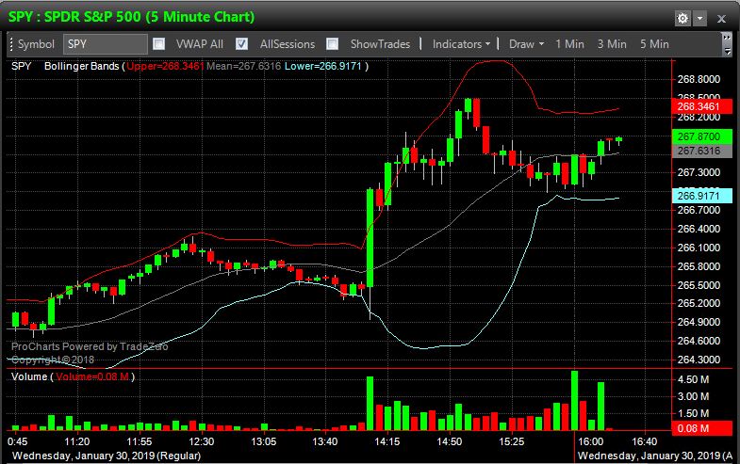The height and width of the screenshot is (464, 740).
Task: Enable the VWAP All checkbox
Action: click(x=159, y=44)
